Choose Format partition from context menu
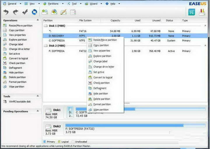The image size is (210, 149). pos(102,104)
